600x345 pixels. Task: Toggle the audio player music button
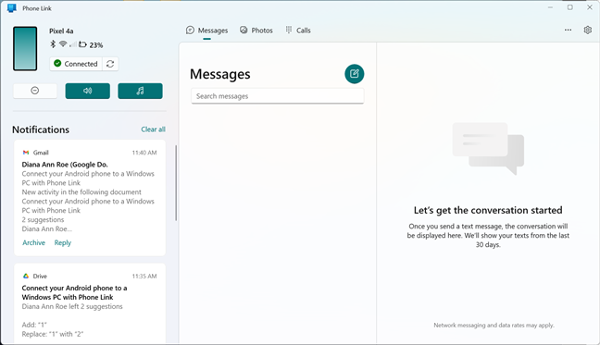click(x=140, y=91)
